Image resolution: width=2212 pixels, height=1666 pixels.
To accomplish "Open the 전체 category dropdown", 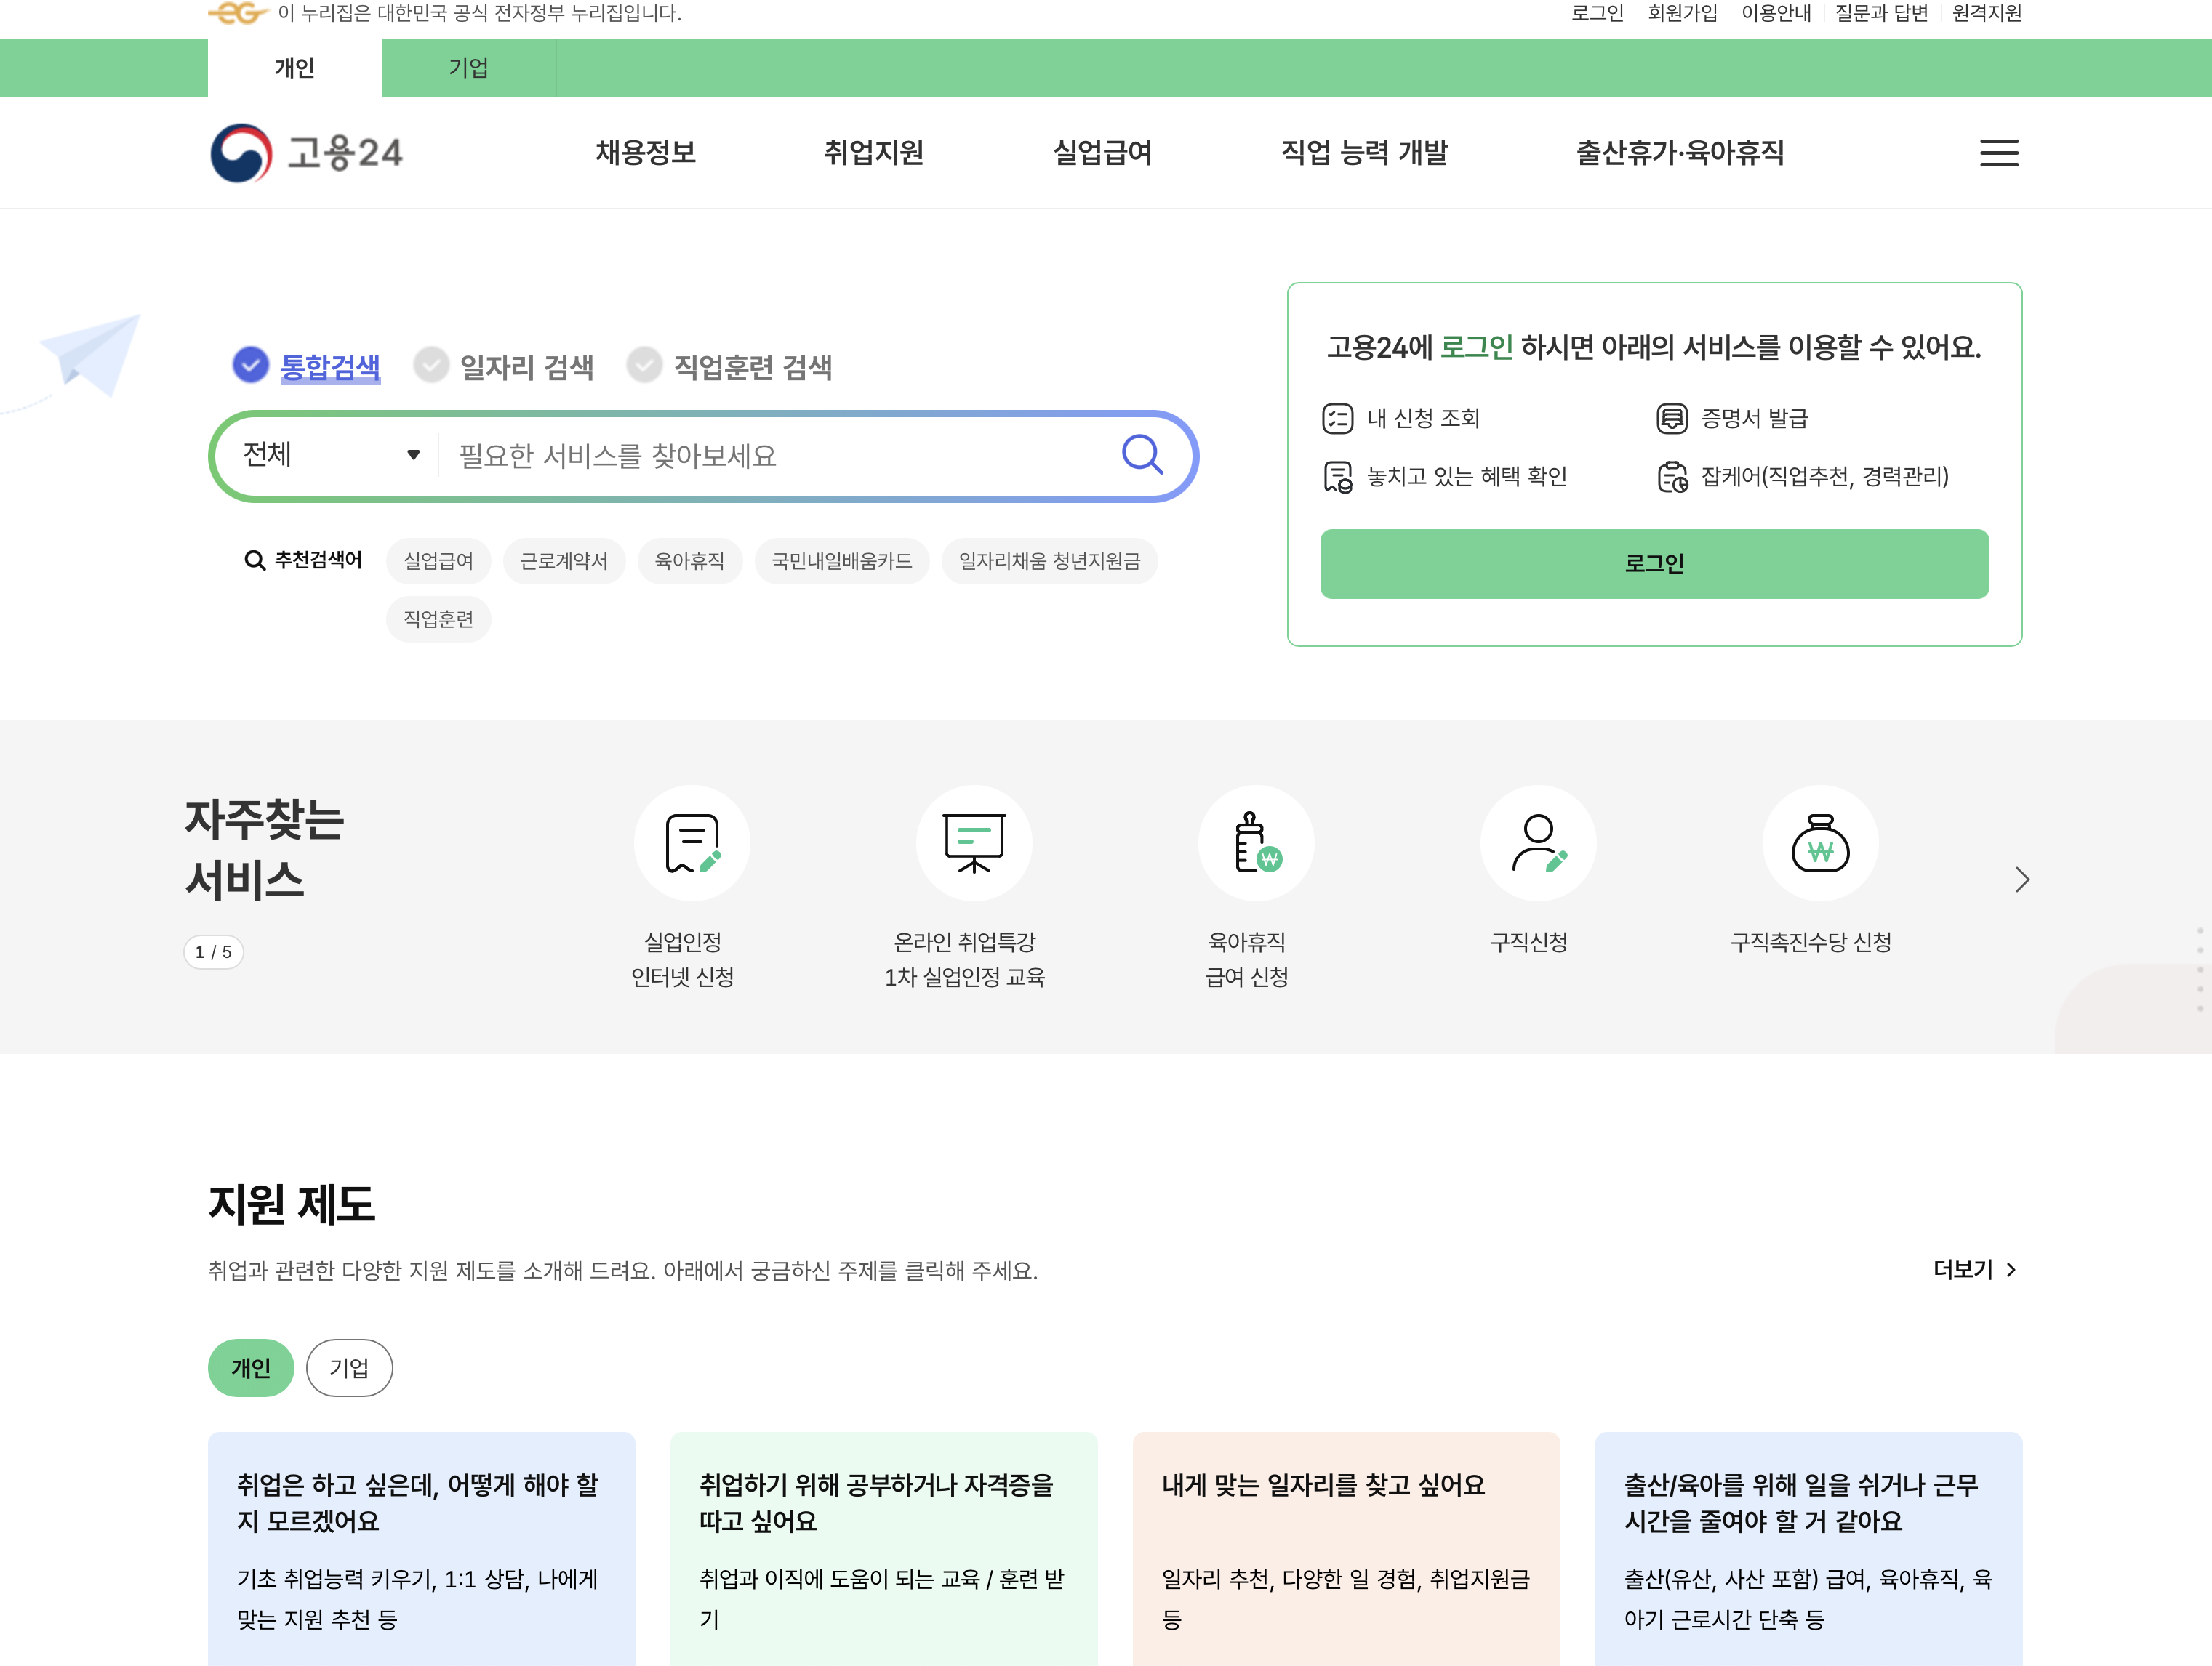I will [325, 455].
